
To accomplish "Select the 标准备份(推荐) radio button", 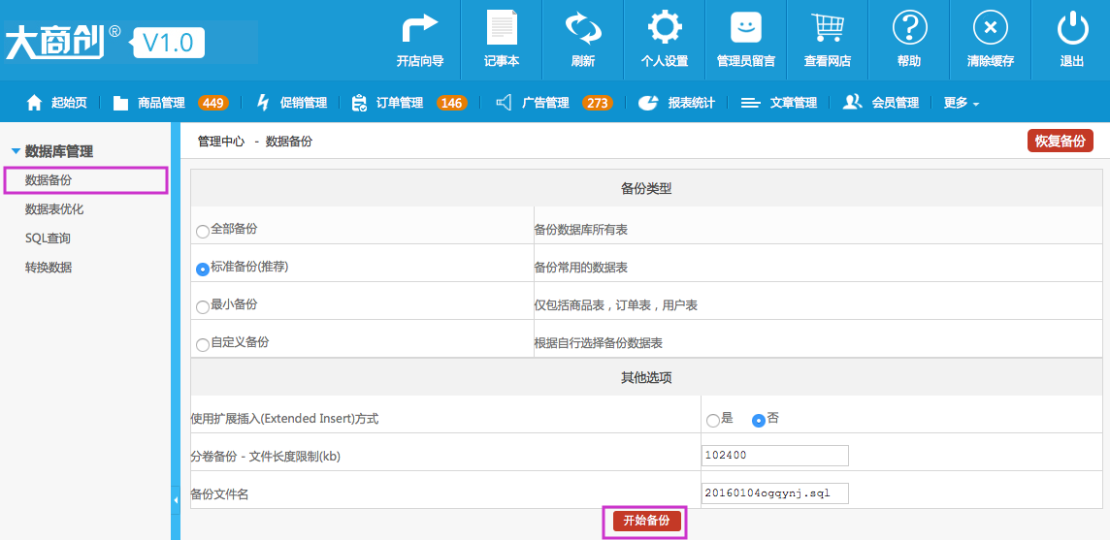I will pyautogui.click(x=203, y=269).
